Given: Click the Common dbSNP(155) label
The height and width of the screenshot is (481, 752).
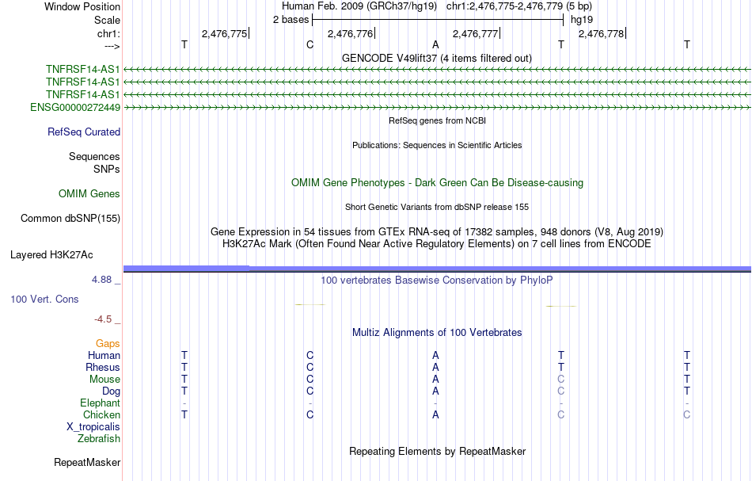Looking at the screenshot, I should [x=70, y=219].
